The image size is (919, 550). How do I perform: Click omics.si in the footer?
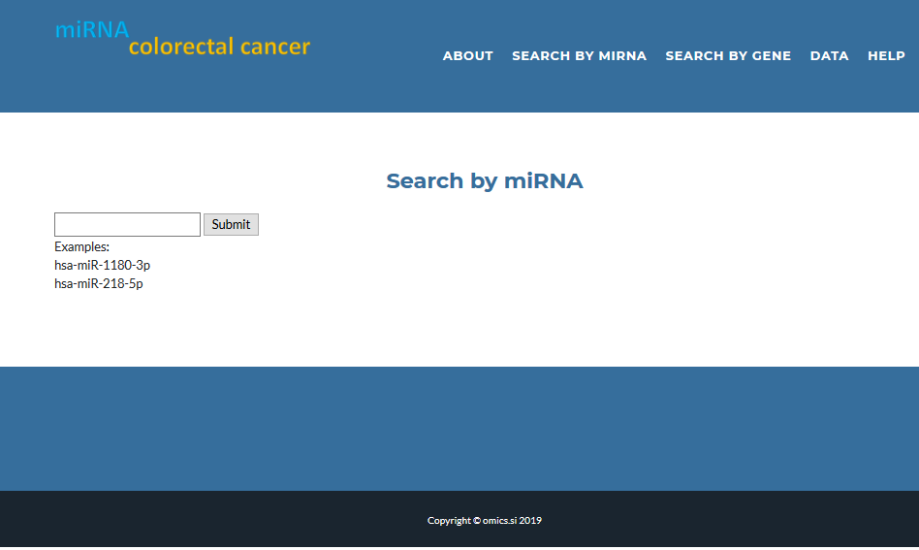click(x=499, y=521)
